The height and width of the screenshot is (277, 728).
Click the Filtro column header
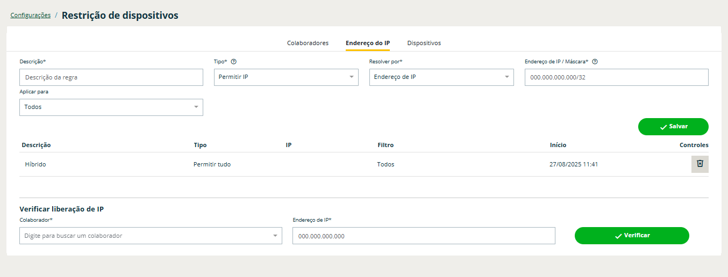coord(386,145)
